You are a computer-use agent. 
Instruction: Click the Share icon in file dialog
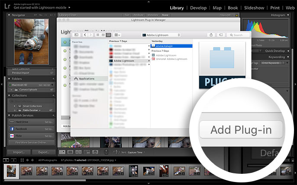point(211,35)
